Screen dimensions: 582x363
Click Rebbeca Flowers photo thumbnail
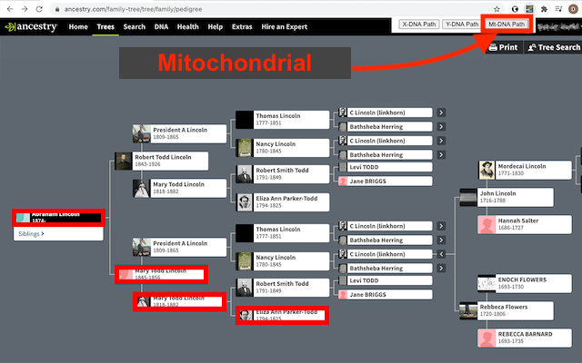click(468, 310)
